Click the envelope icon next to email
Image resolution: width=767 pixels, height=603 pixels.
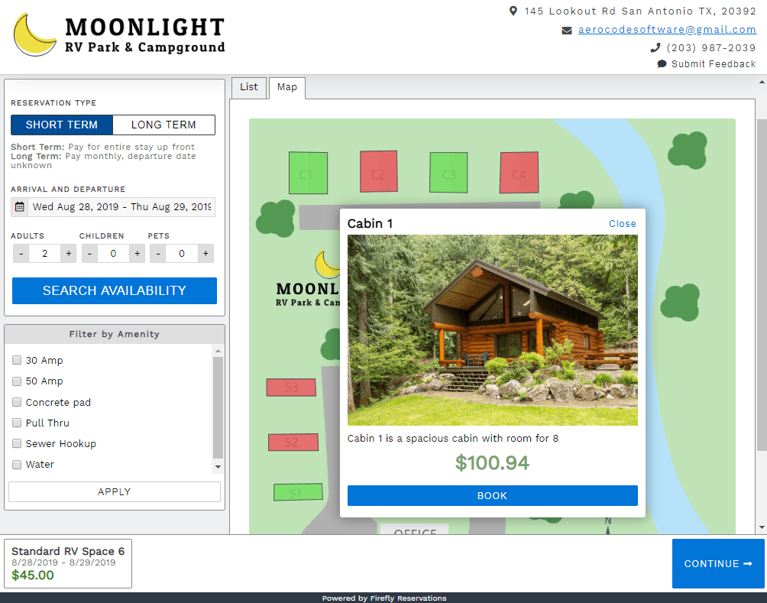pyautogui.click(x=566, y=30)
